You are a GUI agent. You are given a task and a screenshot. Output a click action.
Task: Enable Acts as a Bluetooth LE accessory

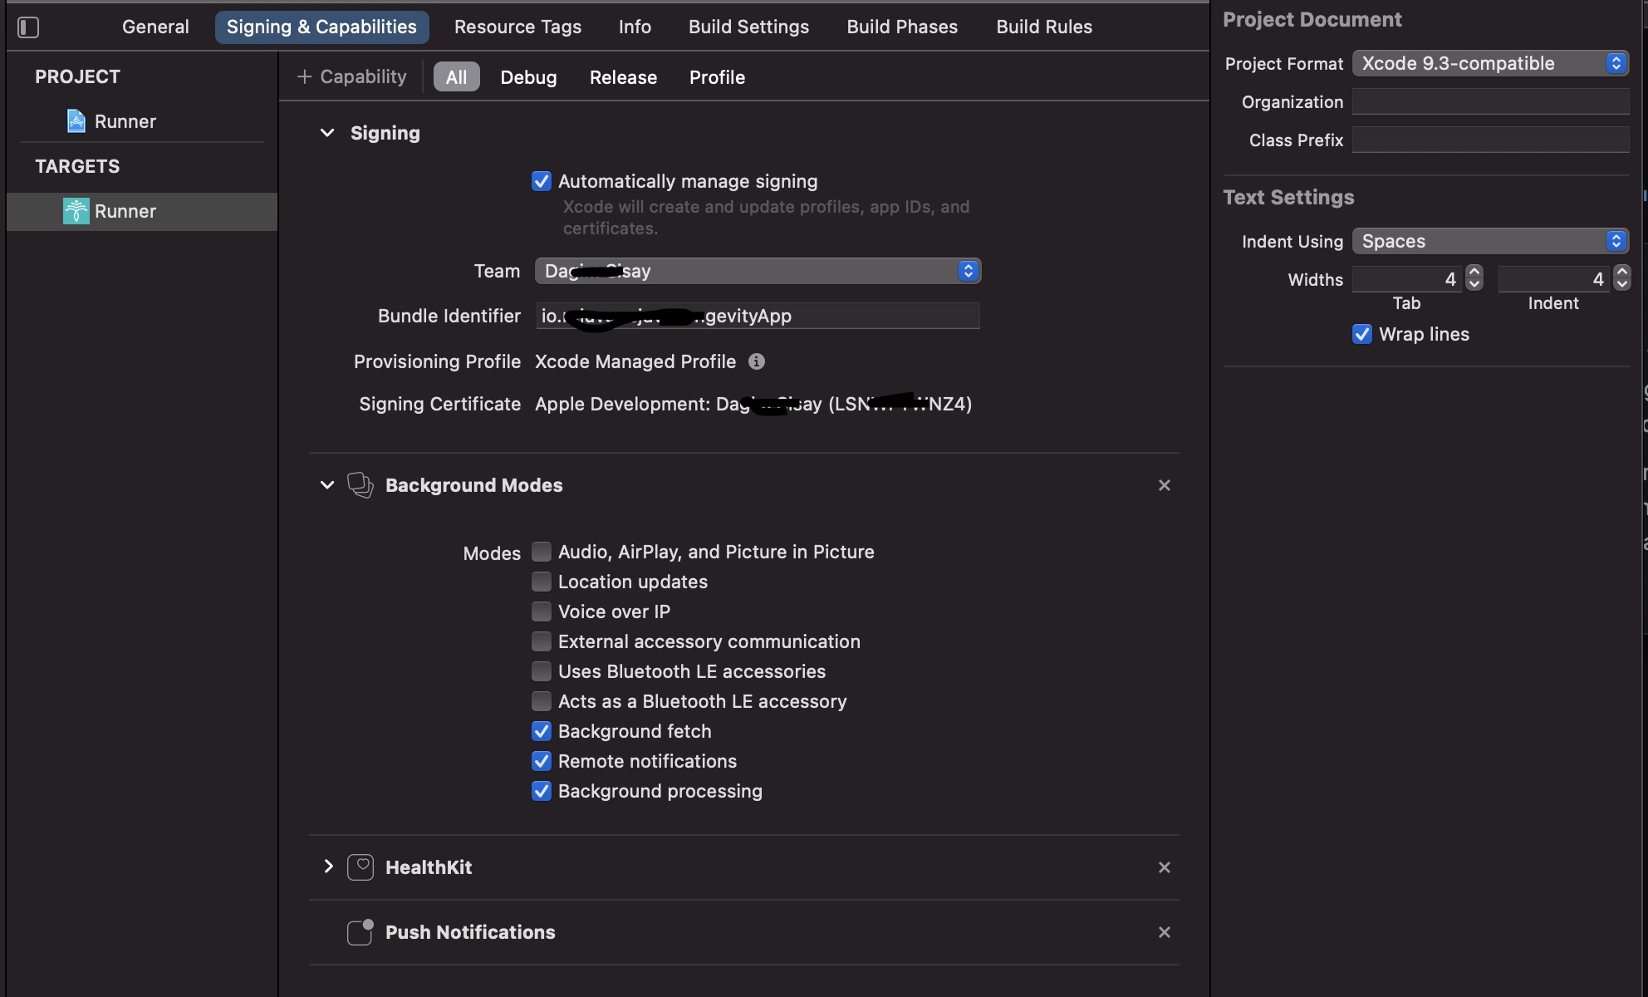pos(542,701)
